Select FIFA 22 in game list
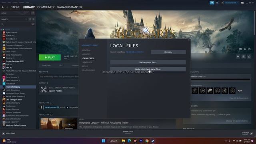This screenshot has width=256, height=144. pyautogui.click(x=9, y=68)
